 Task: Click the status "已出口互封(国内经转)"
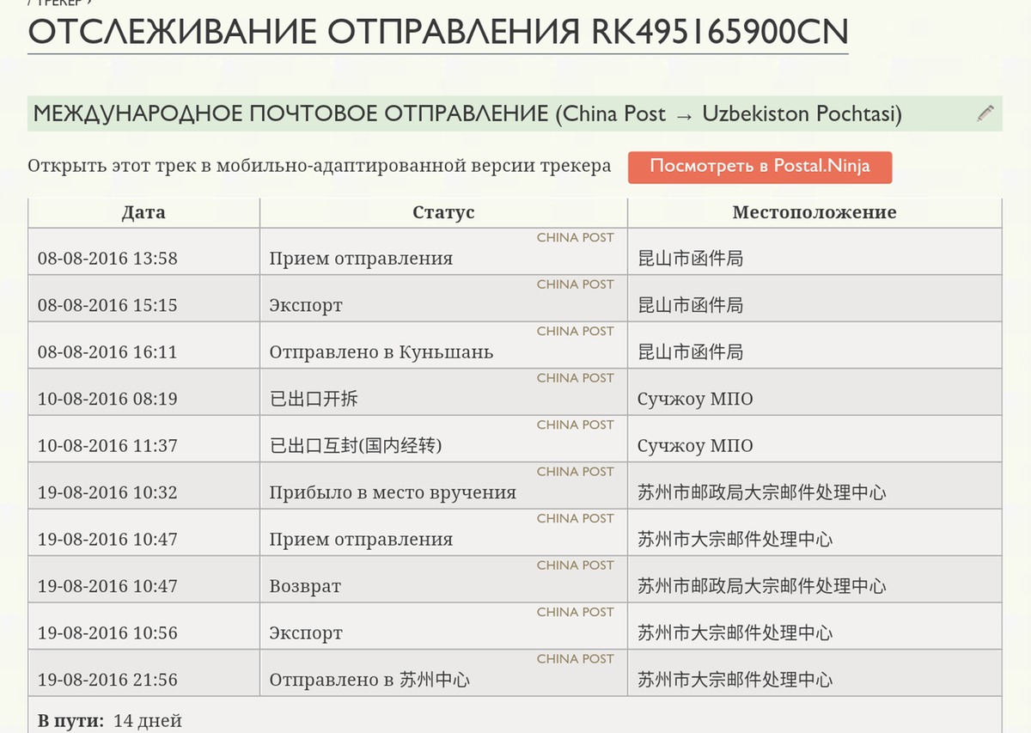tap(356, 446)
